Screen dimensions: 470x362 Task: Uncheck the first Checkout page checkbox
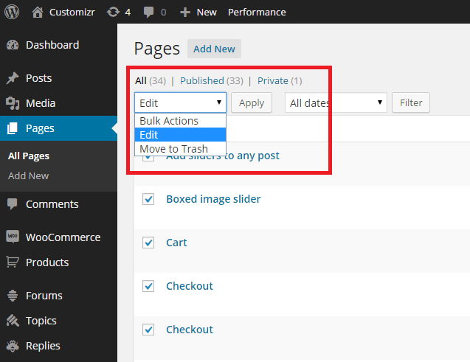click(x=148, y=286)
